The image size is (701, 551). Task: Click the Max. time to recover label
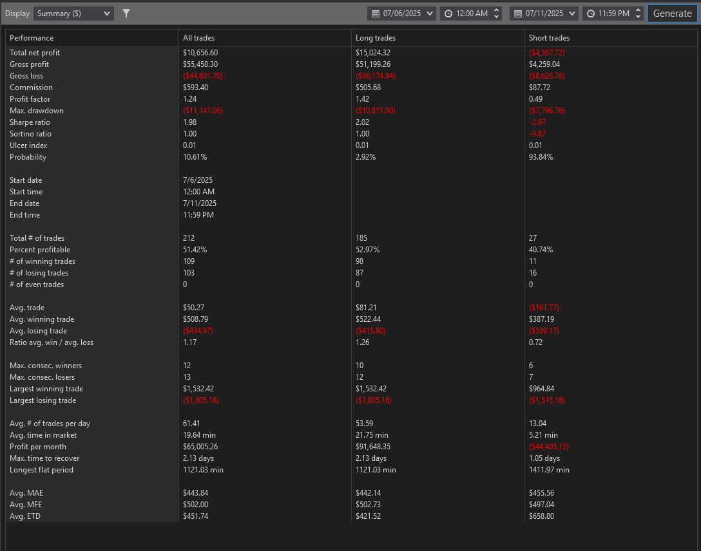tap(44, 458)
